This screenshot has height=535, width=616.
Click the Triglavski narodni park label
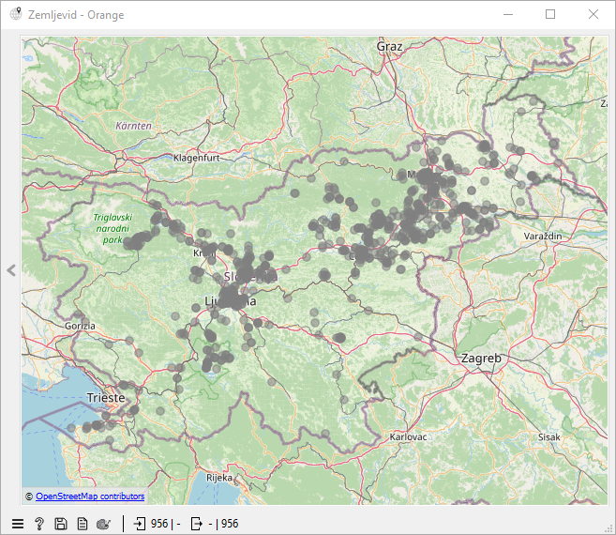(x=113, y=229)
